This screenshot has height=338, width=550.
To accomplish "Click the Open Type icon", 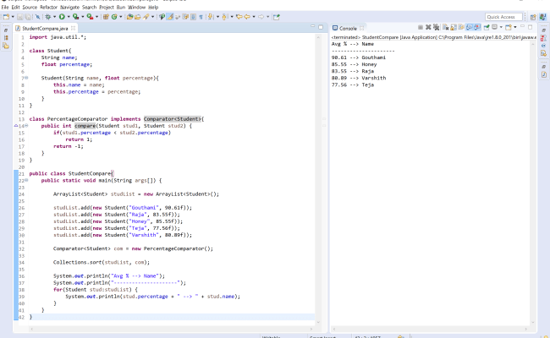I will 129,17.
